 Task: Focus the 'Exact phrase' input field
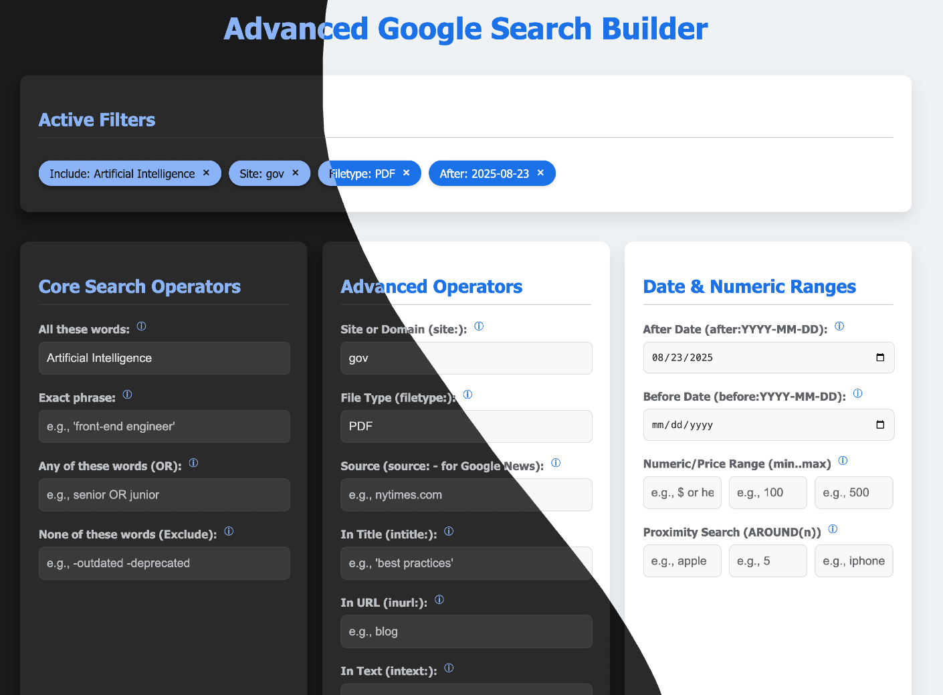click(165, 426)
